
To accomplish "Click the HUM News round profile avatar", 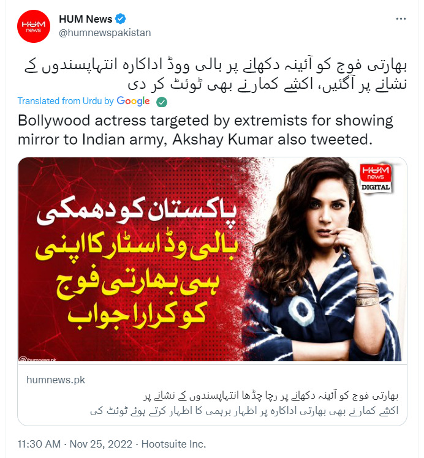I will point(34,26).
